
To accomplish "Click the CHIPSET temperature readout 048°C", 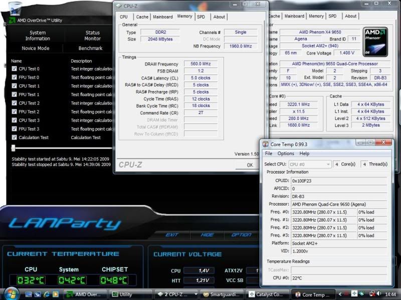I will pos(114,280).
